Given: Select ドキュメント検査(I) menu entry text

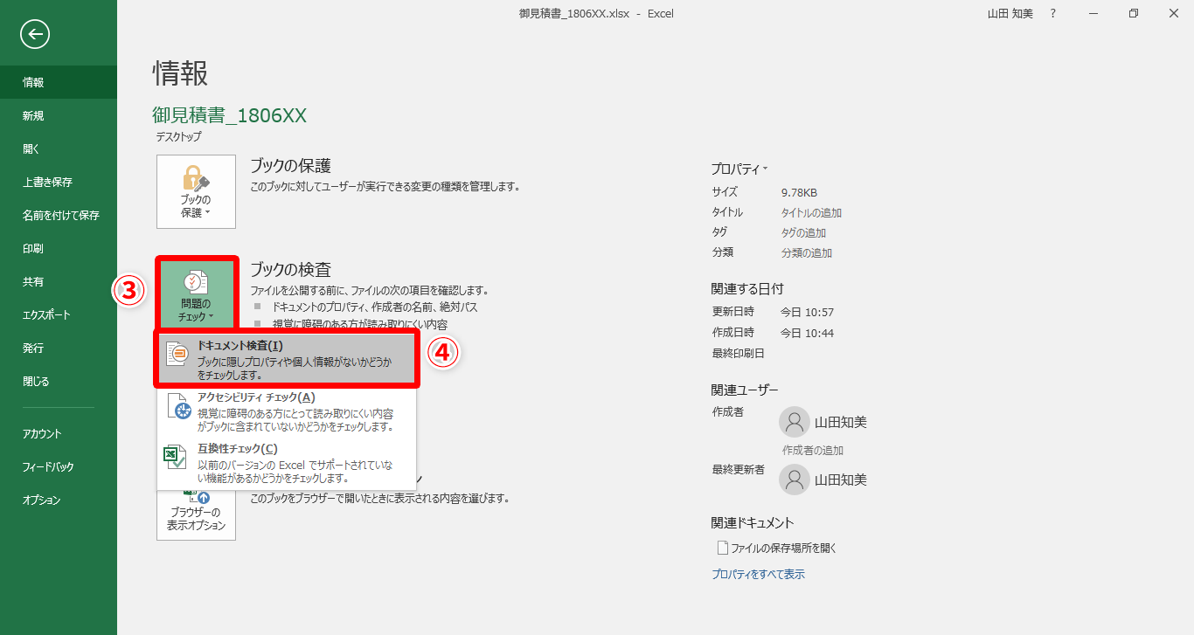Looking at the screenshot, I should pos(240,346).
